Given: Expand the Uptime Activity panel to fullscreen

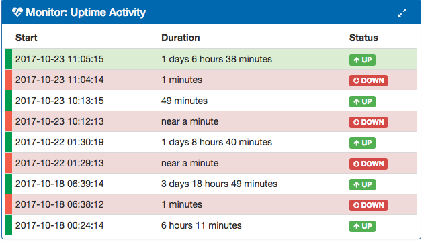Looking at the screenshot, I should point(402,13).
